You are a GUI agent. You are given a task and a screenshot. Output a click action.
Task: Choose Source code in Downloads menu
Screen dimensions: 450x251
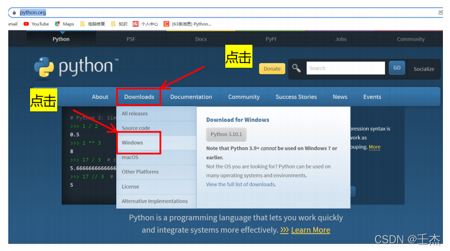(156, 128)
